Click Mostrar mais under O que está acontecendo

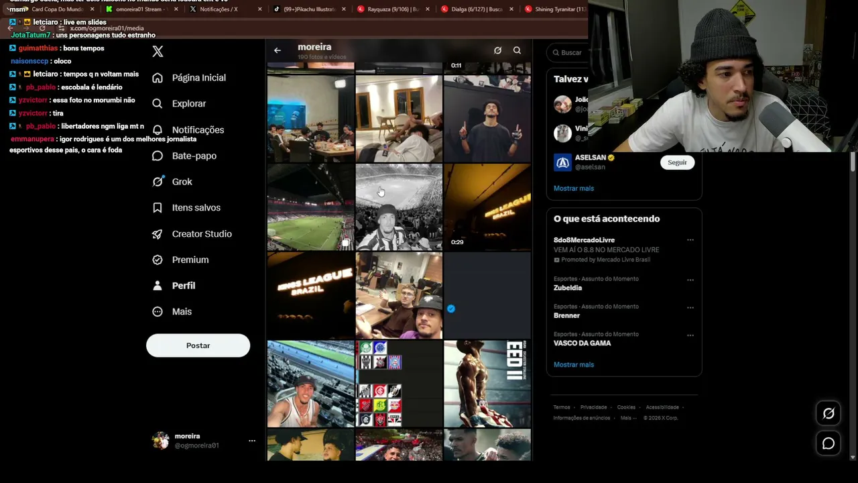click(574, 365)
